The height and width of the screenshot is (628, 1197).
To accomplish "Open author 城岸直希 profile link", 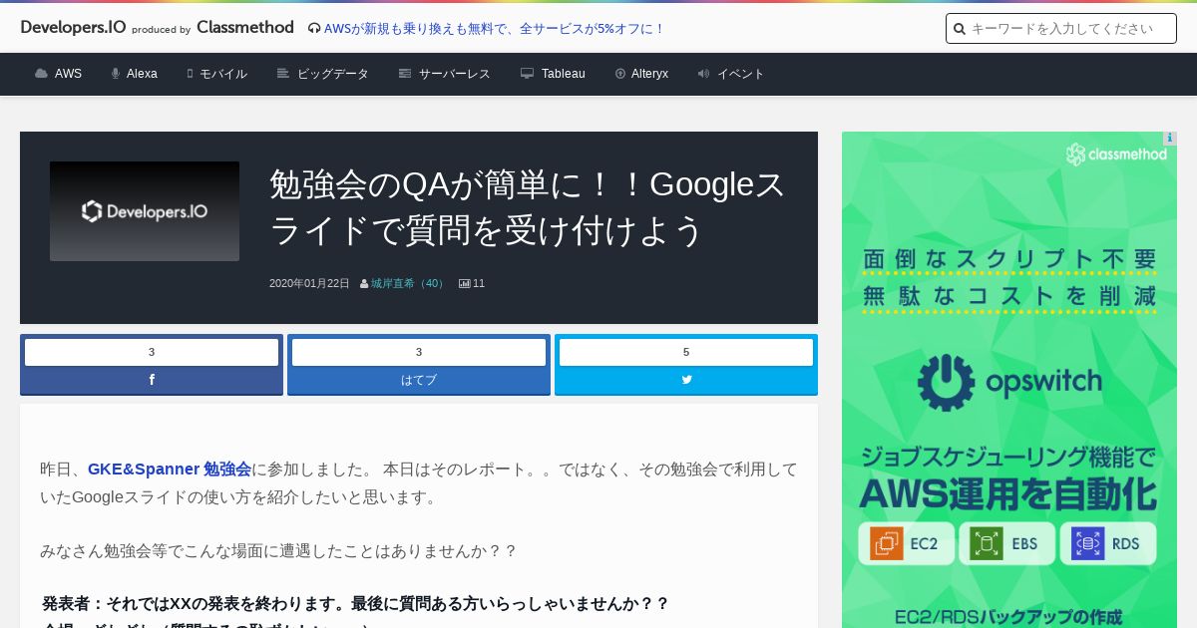I will (x=409, y=284).
